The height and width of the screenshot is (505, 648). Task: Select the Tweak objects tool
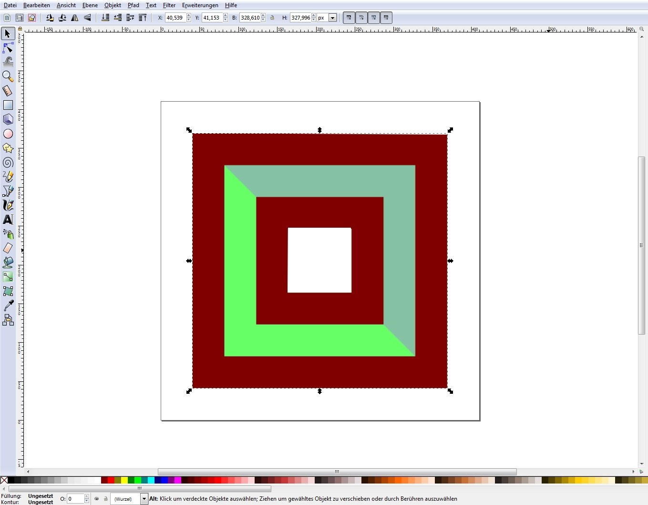point(8,62)
